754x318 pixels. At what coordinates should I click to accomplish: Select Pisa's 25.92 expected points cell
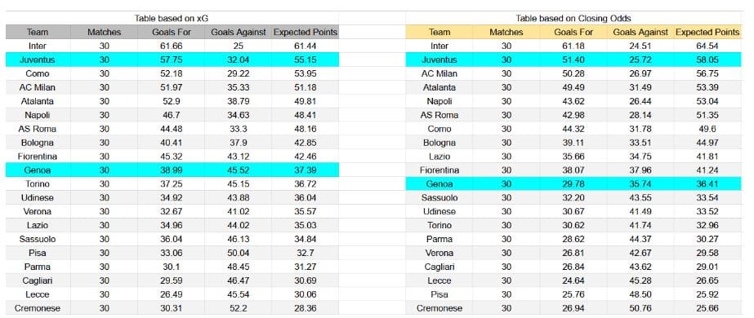(707, 294)
